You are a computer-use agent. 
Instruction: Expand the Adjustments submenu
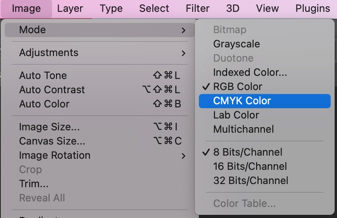(x=183, y=53)
